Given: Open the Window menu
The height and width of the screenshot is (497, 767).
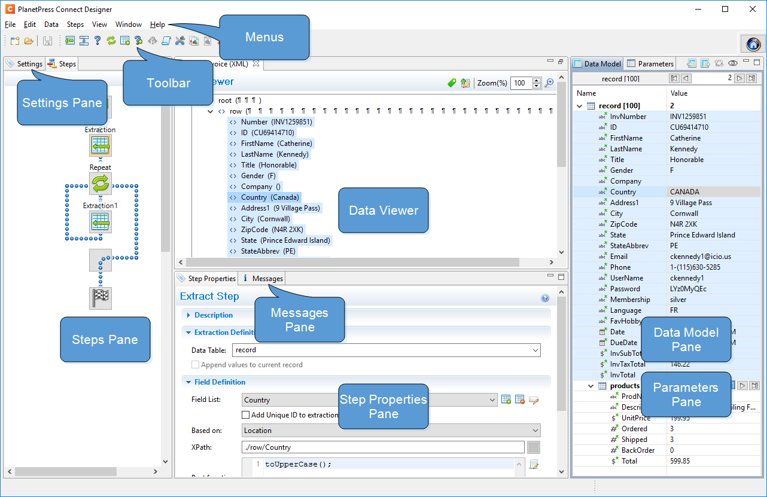Looking at the screenshot, I should coord(129,25).
